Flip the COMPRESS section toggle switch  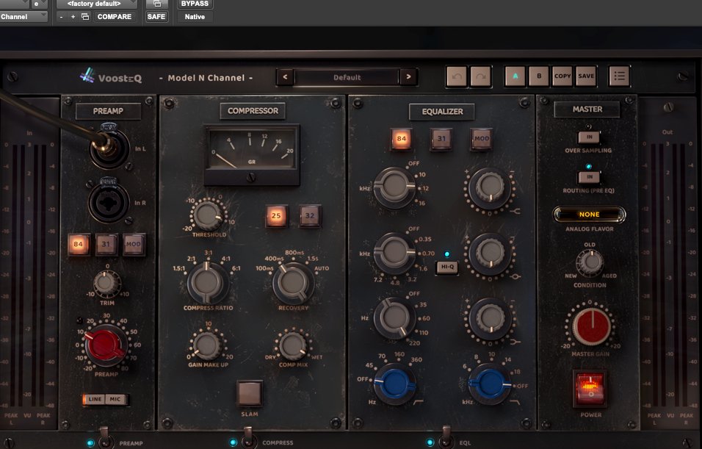(x=248, y=437)
